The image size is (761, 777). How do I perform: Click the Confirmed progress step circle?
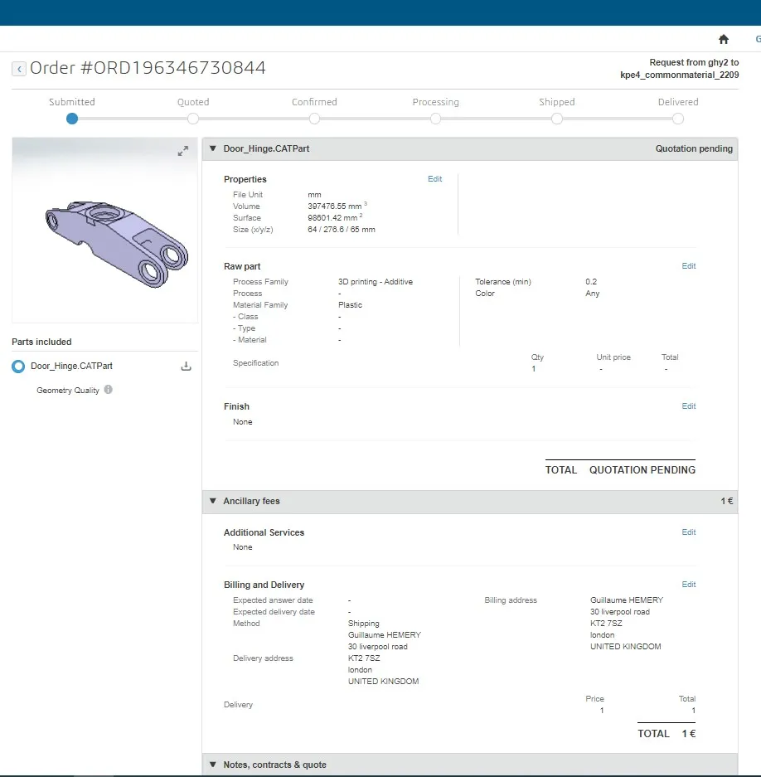point(314,119)
